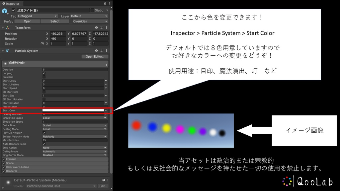Uncheck the Auto Random Seed checkbox
340x191 pixels.
[x=43, y=144]
